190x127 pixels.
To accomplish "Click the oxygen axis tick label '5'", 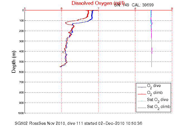I will (25, 8).
